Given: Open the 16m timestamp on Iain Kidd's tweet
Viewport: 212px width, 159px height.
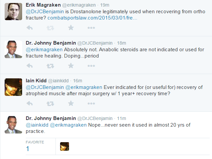Looking at the screenshot, I should coord(78,81).
